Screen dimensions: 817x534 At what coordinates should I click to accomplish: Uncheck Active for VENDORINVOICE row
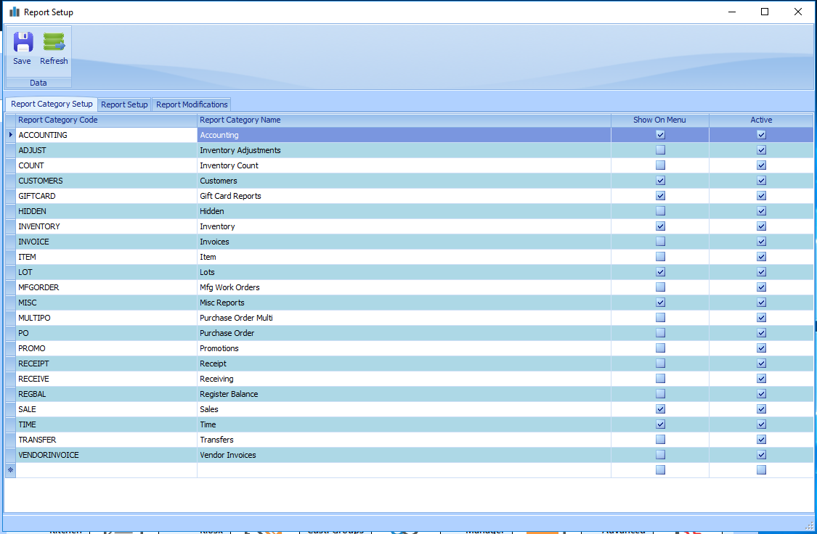pos(761,455)
